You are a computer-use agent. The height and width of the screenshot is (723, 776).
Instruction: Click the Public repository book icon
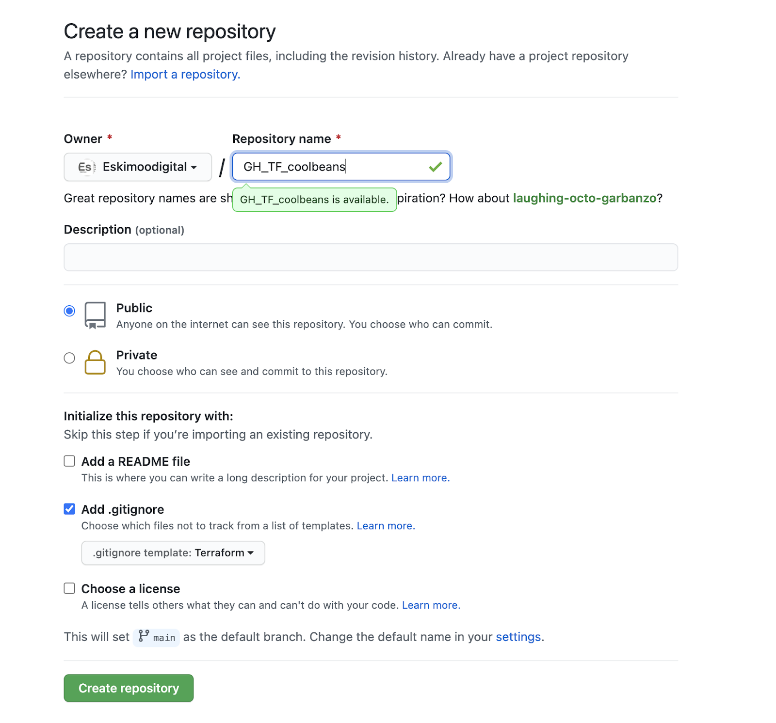(95, 315)
